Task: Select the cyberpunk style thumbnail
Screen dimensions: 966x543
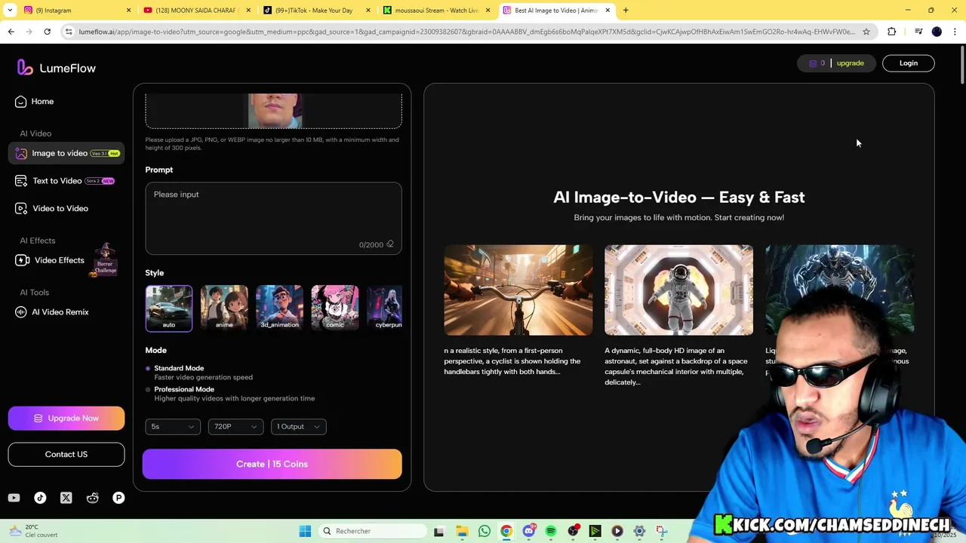Action: (385, 308)
